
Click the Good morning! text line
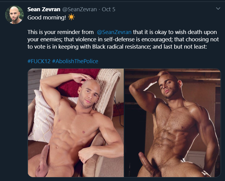(47, 18)
